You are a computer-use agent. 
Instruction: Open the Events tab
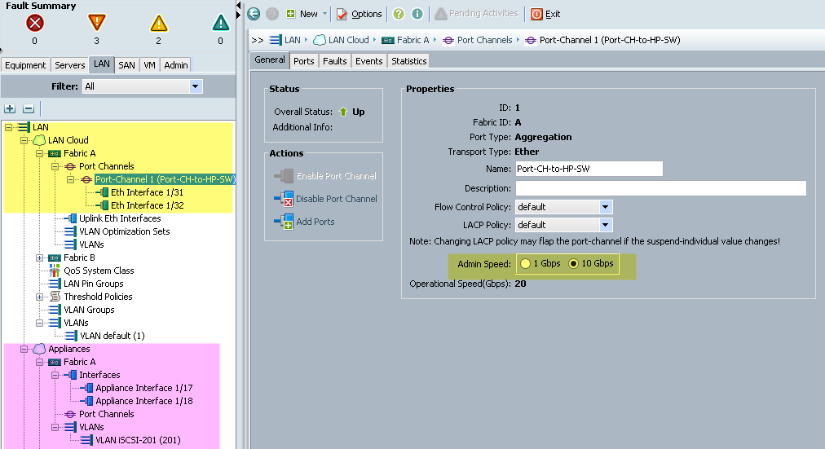368,61
